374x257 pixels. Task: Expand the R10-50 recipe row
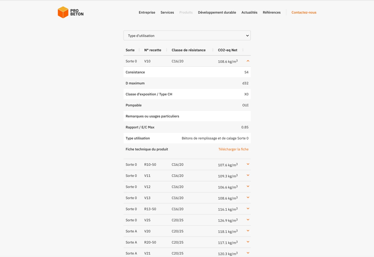tap(248, 164)
